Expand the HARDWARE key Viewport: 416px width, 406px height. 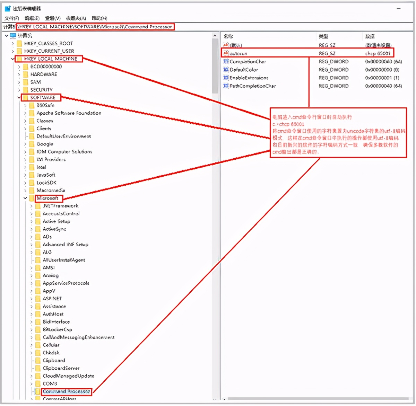(x=19, y=74)
